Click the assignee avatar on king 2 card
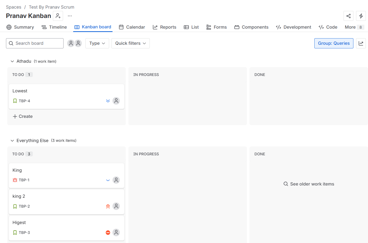The image size is (368, 243). pos(116,206)
